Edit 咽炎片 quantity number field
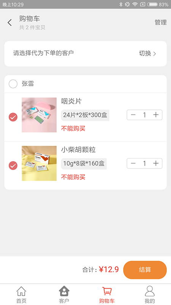Viewport: 171px width, 305px height. click(x=144, y=115)
